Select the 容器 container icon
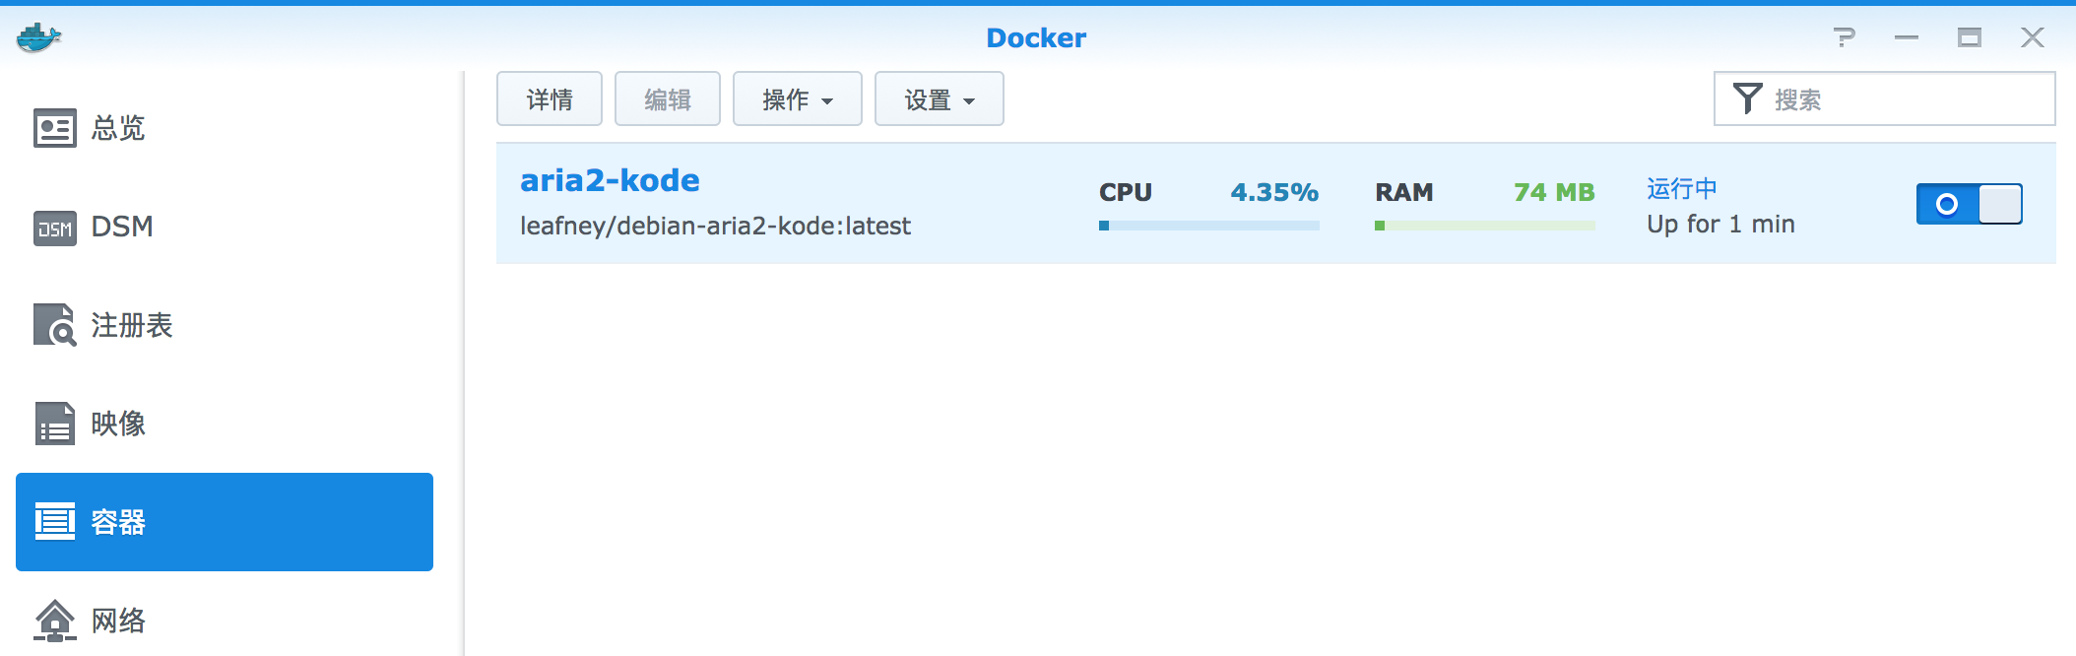 (55, 522)
